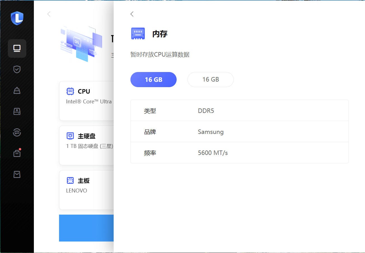Click the 类型 DDR5 row

pyautogui.click(x=239, y=111)
